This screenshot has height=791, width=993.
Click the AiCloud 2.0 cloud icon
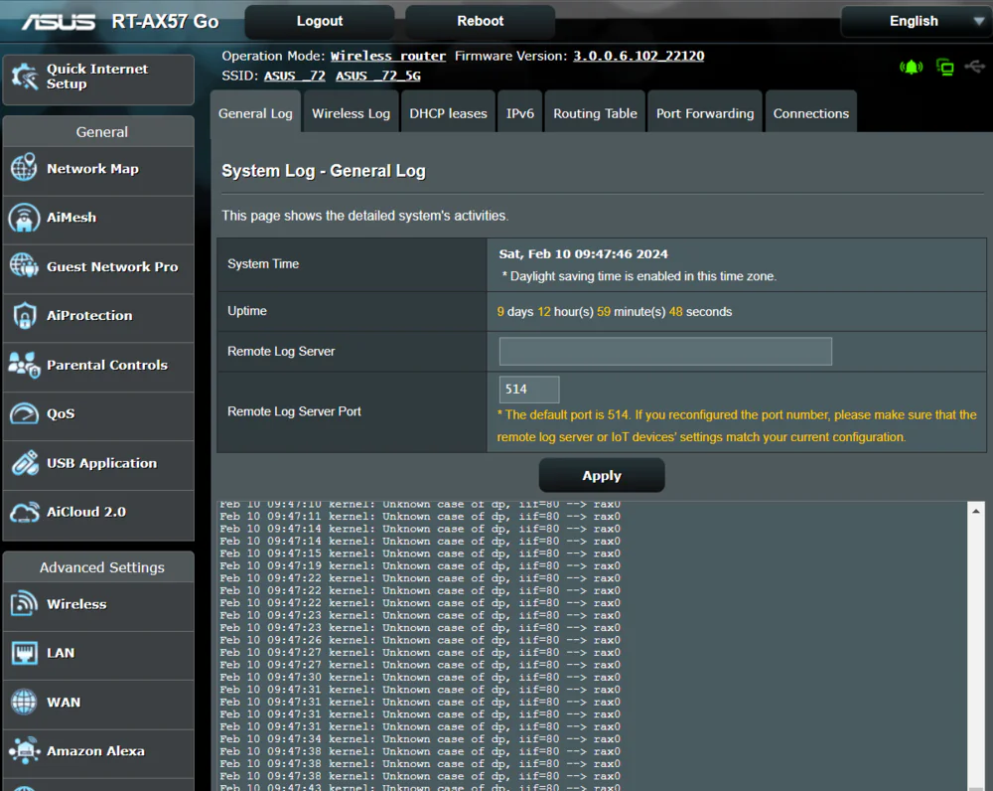(24, 512)
